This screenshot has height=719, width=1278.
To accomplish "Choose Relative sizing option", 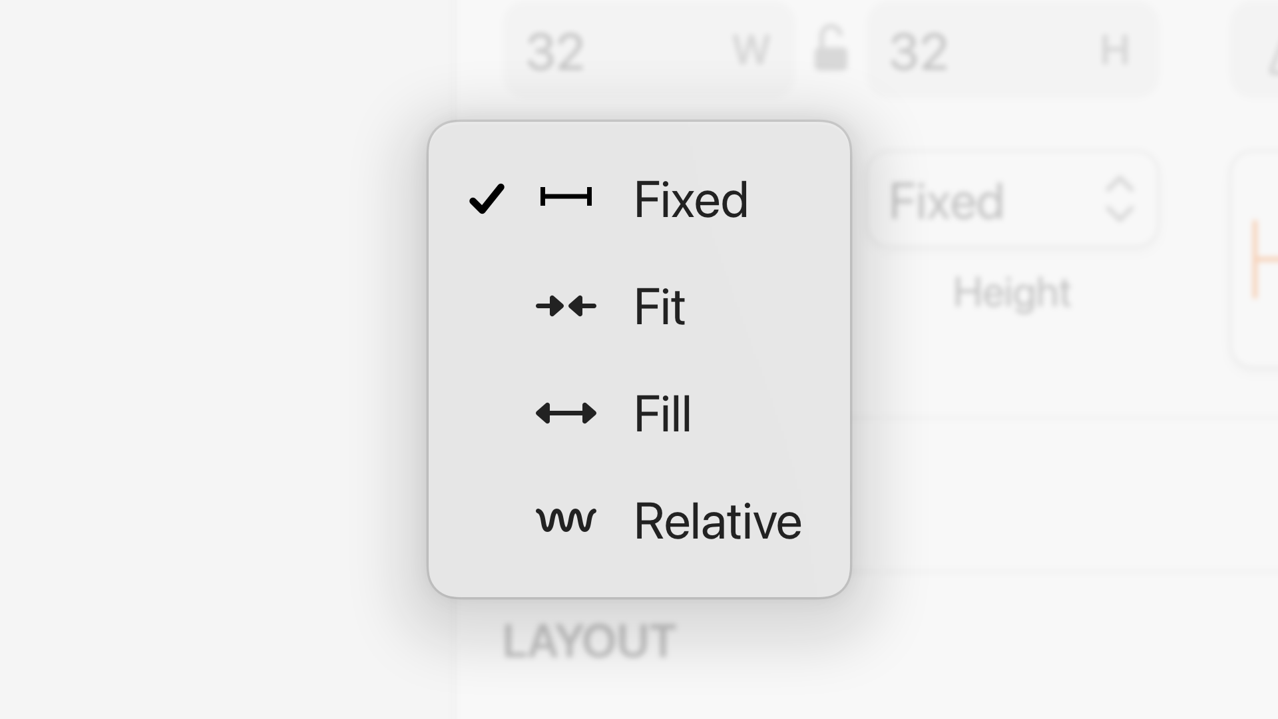I will coord(718,521).
